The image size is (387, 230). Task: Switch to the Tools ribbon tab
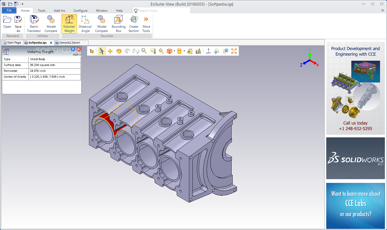coord(42,11)
